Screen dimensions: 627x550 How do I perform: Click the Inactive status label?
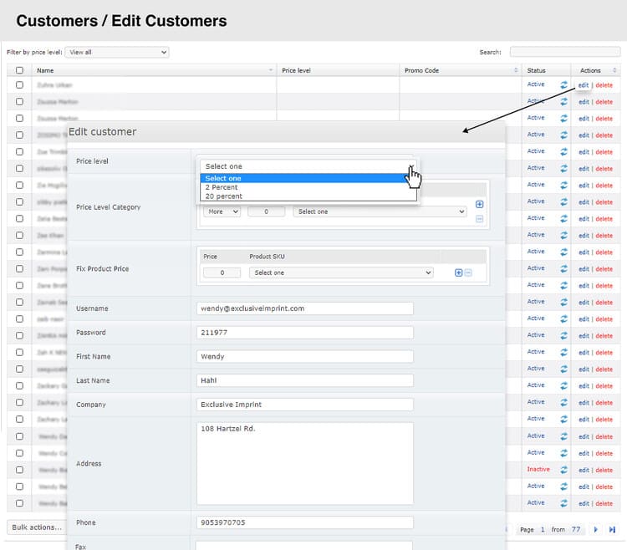pos(538,469)
